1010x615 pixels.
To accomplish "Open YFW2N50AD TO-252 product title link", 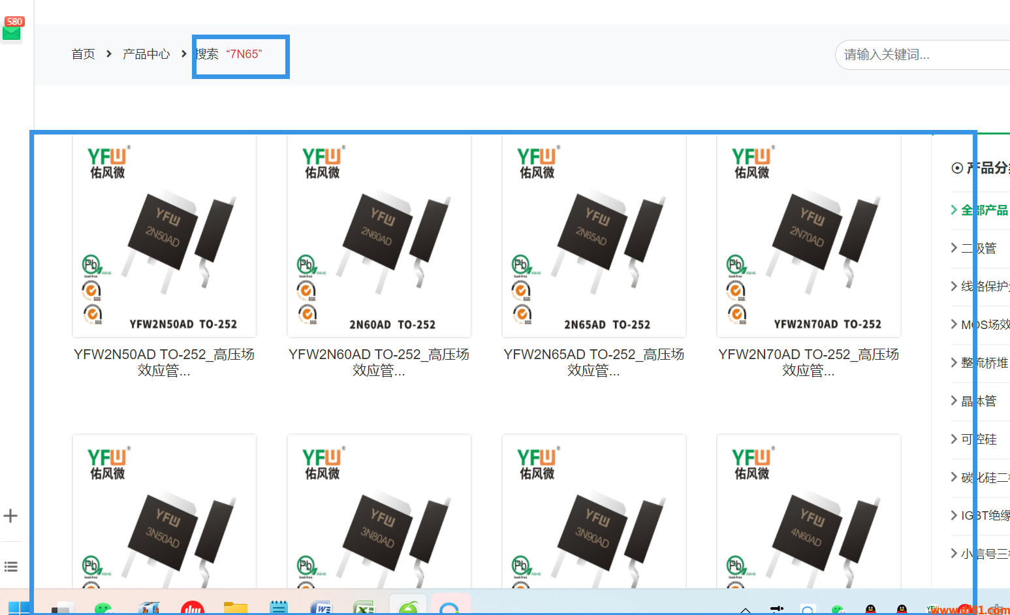I will [164, 362].
